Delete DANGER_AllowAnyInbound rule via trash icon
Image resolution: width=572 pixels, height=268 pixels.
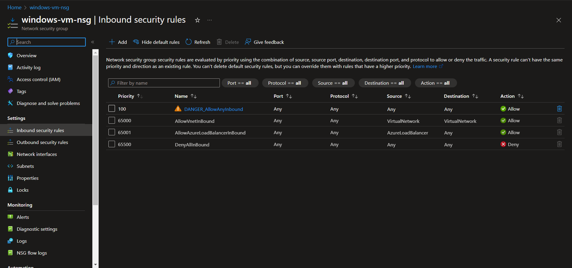(559, 109)
